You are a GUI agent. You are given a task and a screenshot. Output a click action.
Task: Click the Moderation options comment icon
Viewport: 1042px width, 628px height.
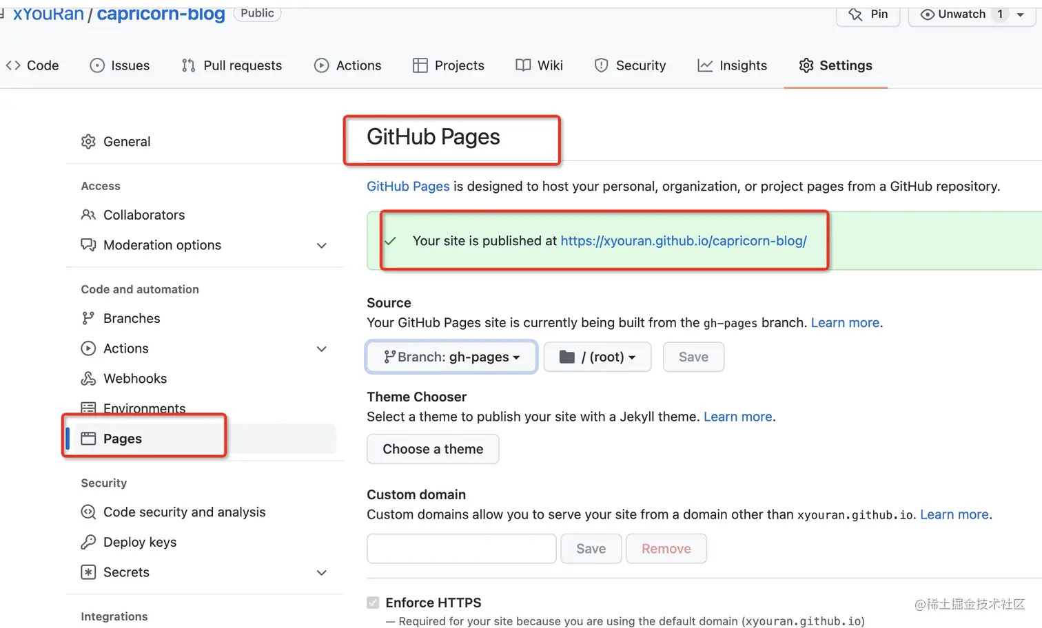(x=88, y=245)
